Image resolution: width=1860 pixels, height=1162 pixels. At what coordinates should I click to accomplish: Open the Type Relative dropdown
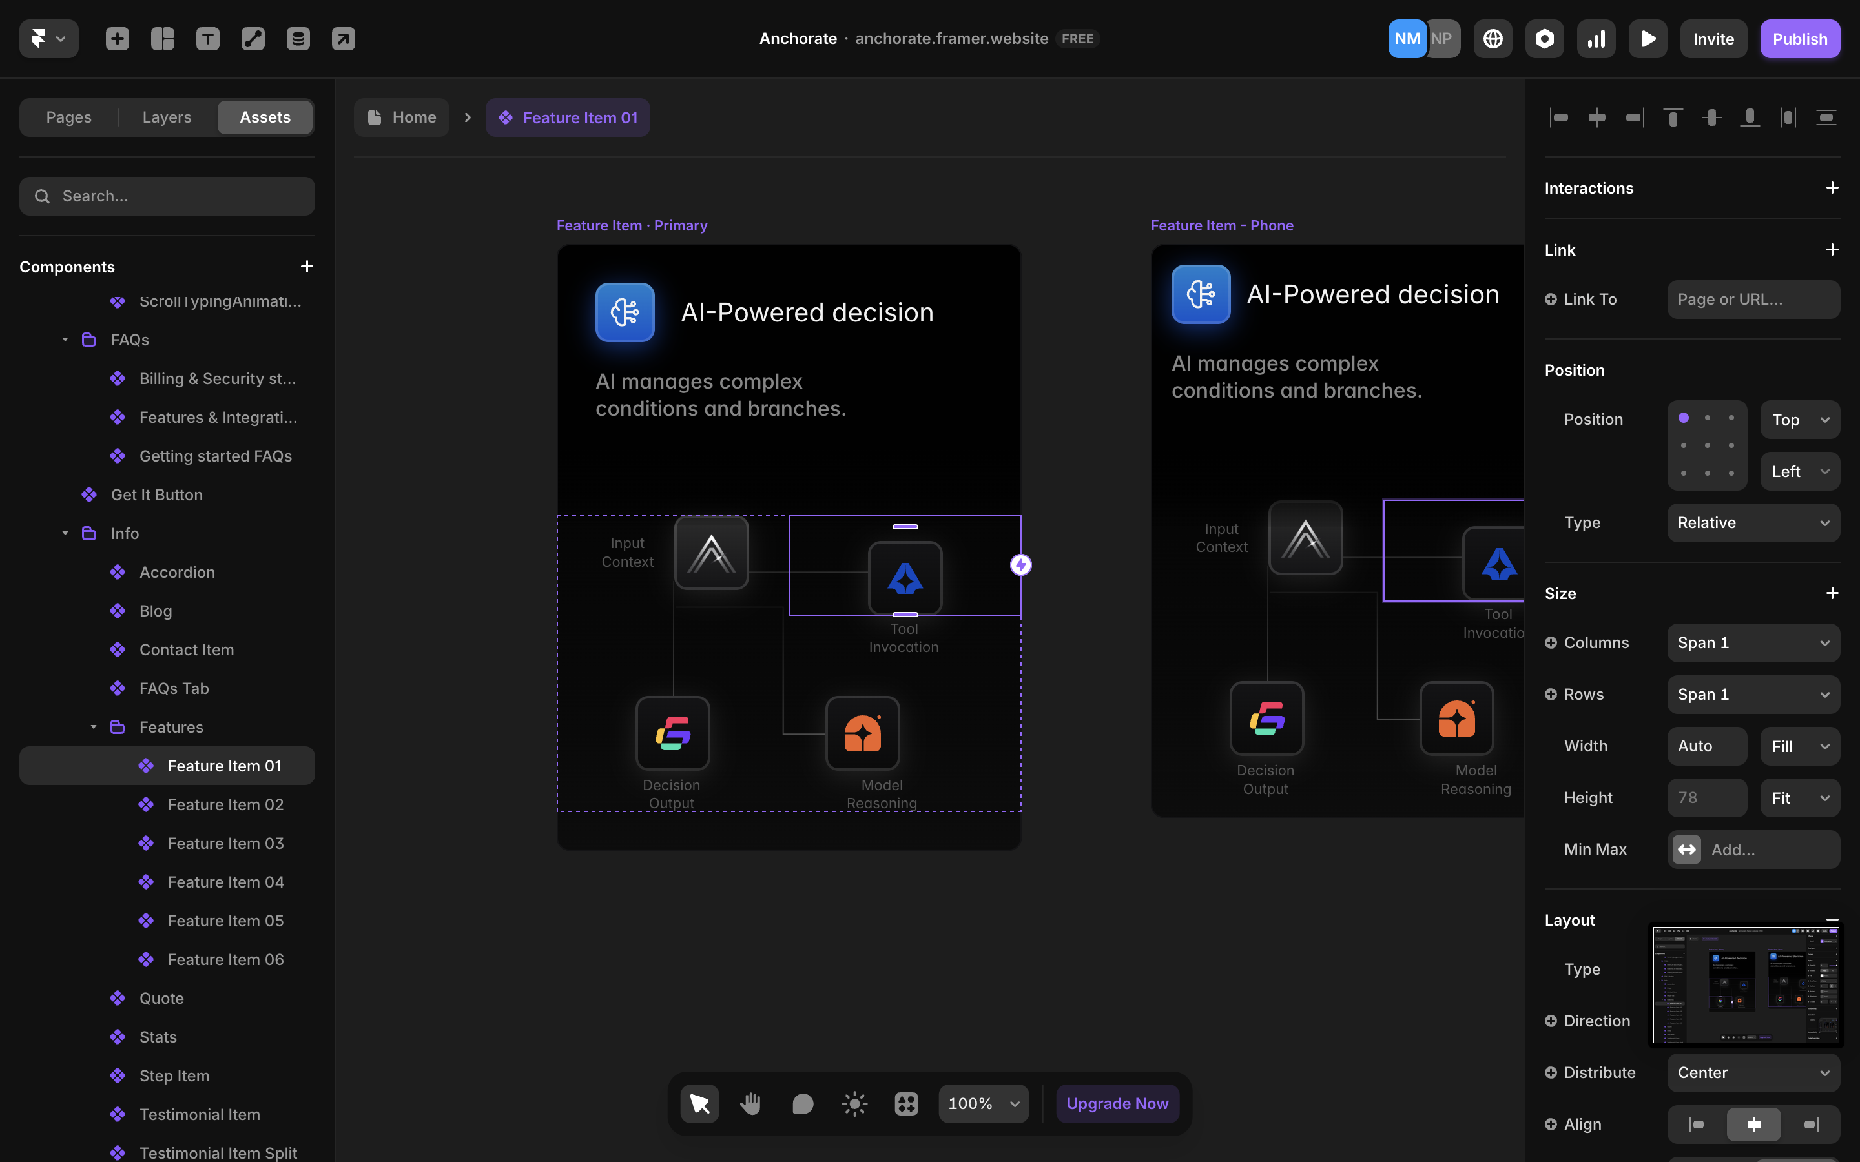click(1752, 523)
